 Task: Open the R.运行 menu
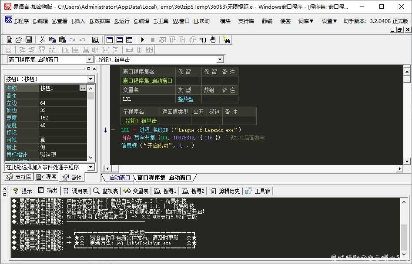tap(122, 21)
